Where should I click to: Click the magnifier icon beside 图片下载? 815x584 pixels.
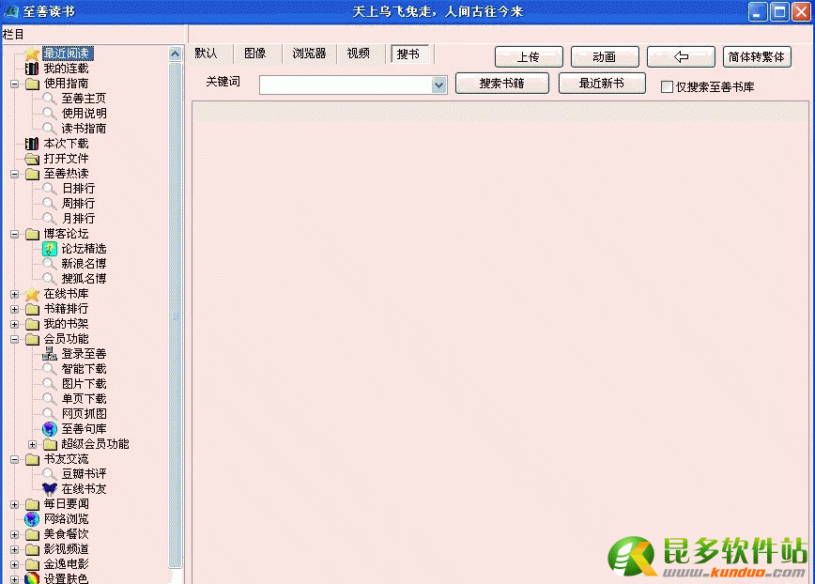(50, 385)
